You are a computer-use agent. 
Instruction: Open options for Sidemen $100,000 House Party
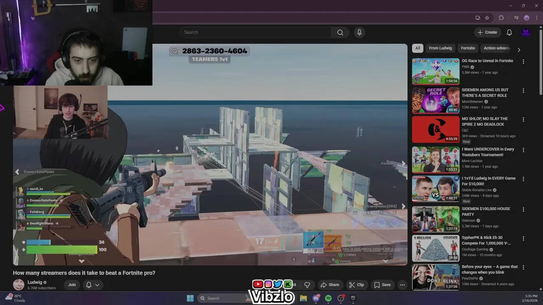coord(523,209)
